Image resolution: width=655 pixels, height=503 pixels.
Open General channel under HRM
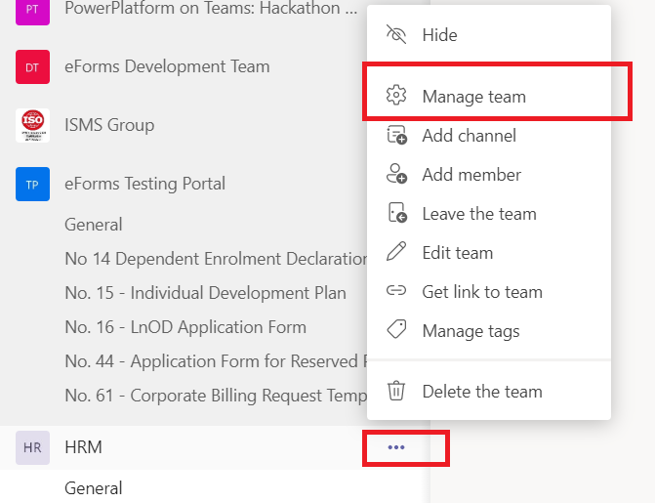tap(94, 488)
